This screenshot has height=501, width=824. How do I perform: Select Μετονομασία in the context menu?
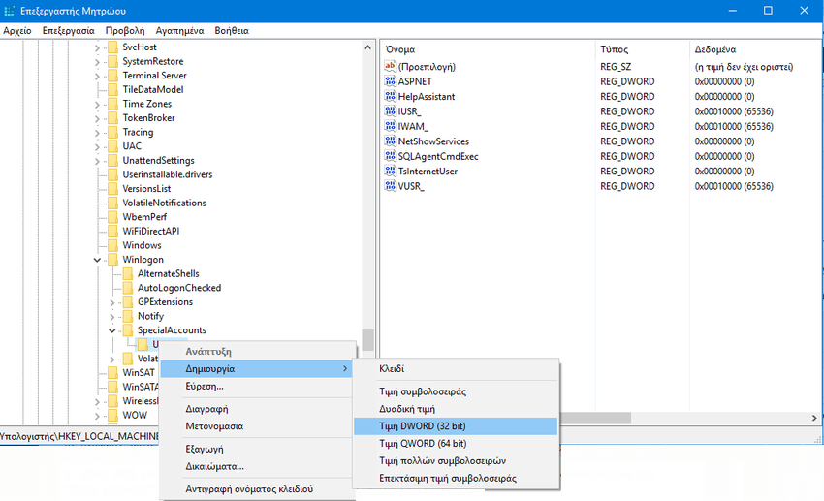[214, 426]
